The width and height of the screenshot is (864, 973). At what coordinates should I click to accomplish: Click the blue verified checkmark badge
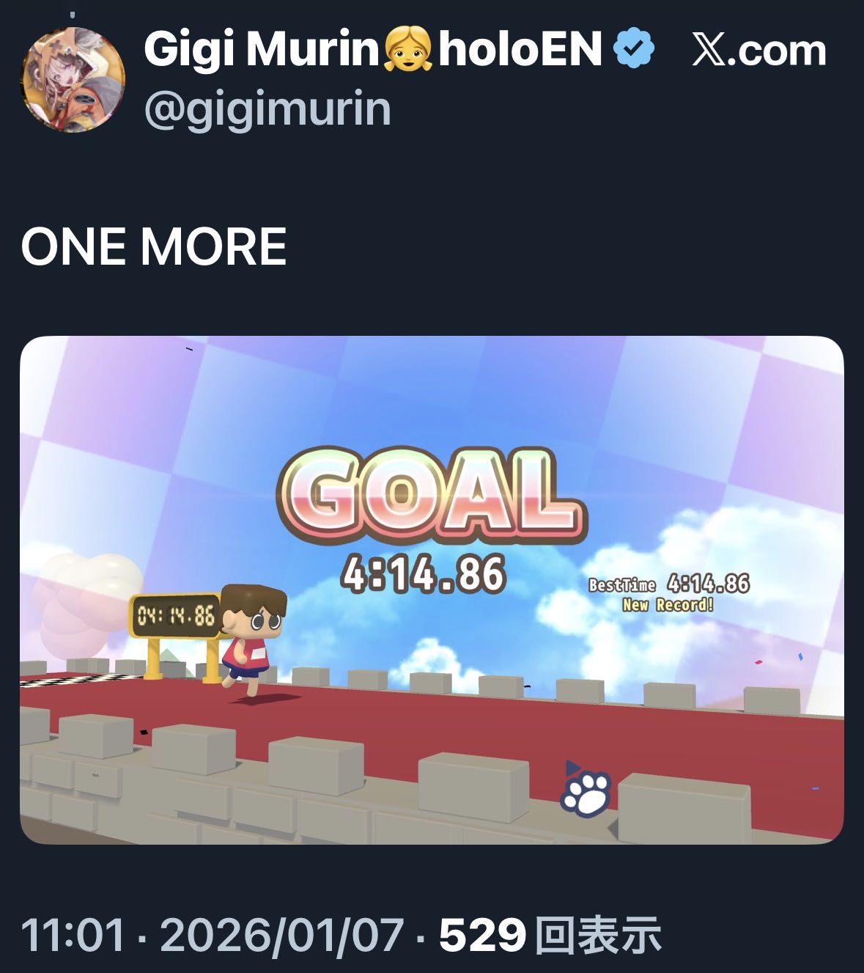pos(633,48)
